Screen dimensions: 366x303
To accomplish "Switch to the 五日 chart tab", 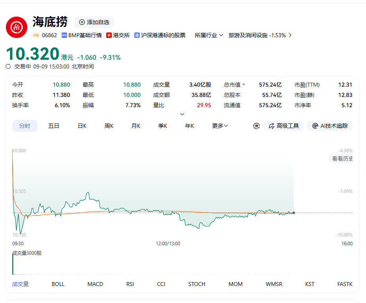I will [x=54, y=126].
